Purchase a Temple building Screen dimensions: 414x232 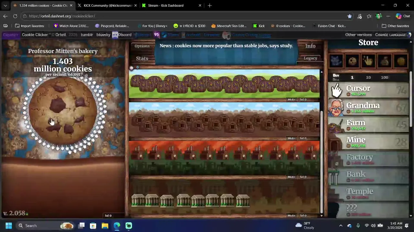coord(368,193)
